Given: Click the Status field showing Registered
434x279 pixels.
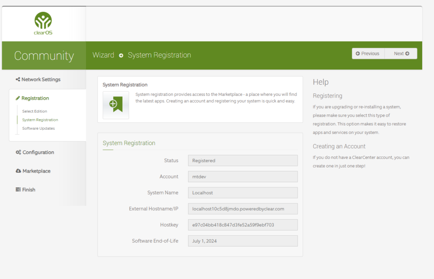Looking at the screenshot, I should pos(243,161).
